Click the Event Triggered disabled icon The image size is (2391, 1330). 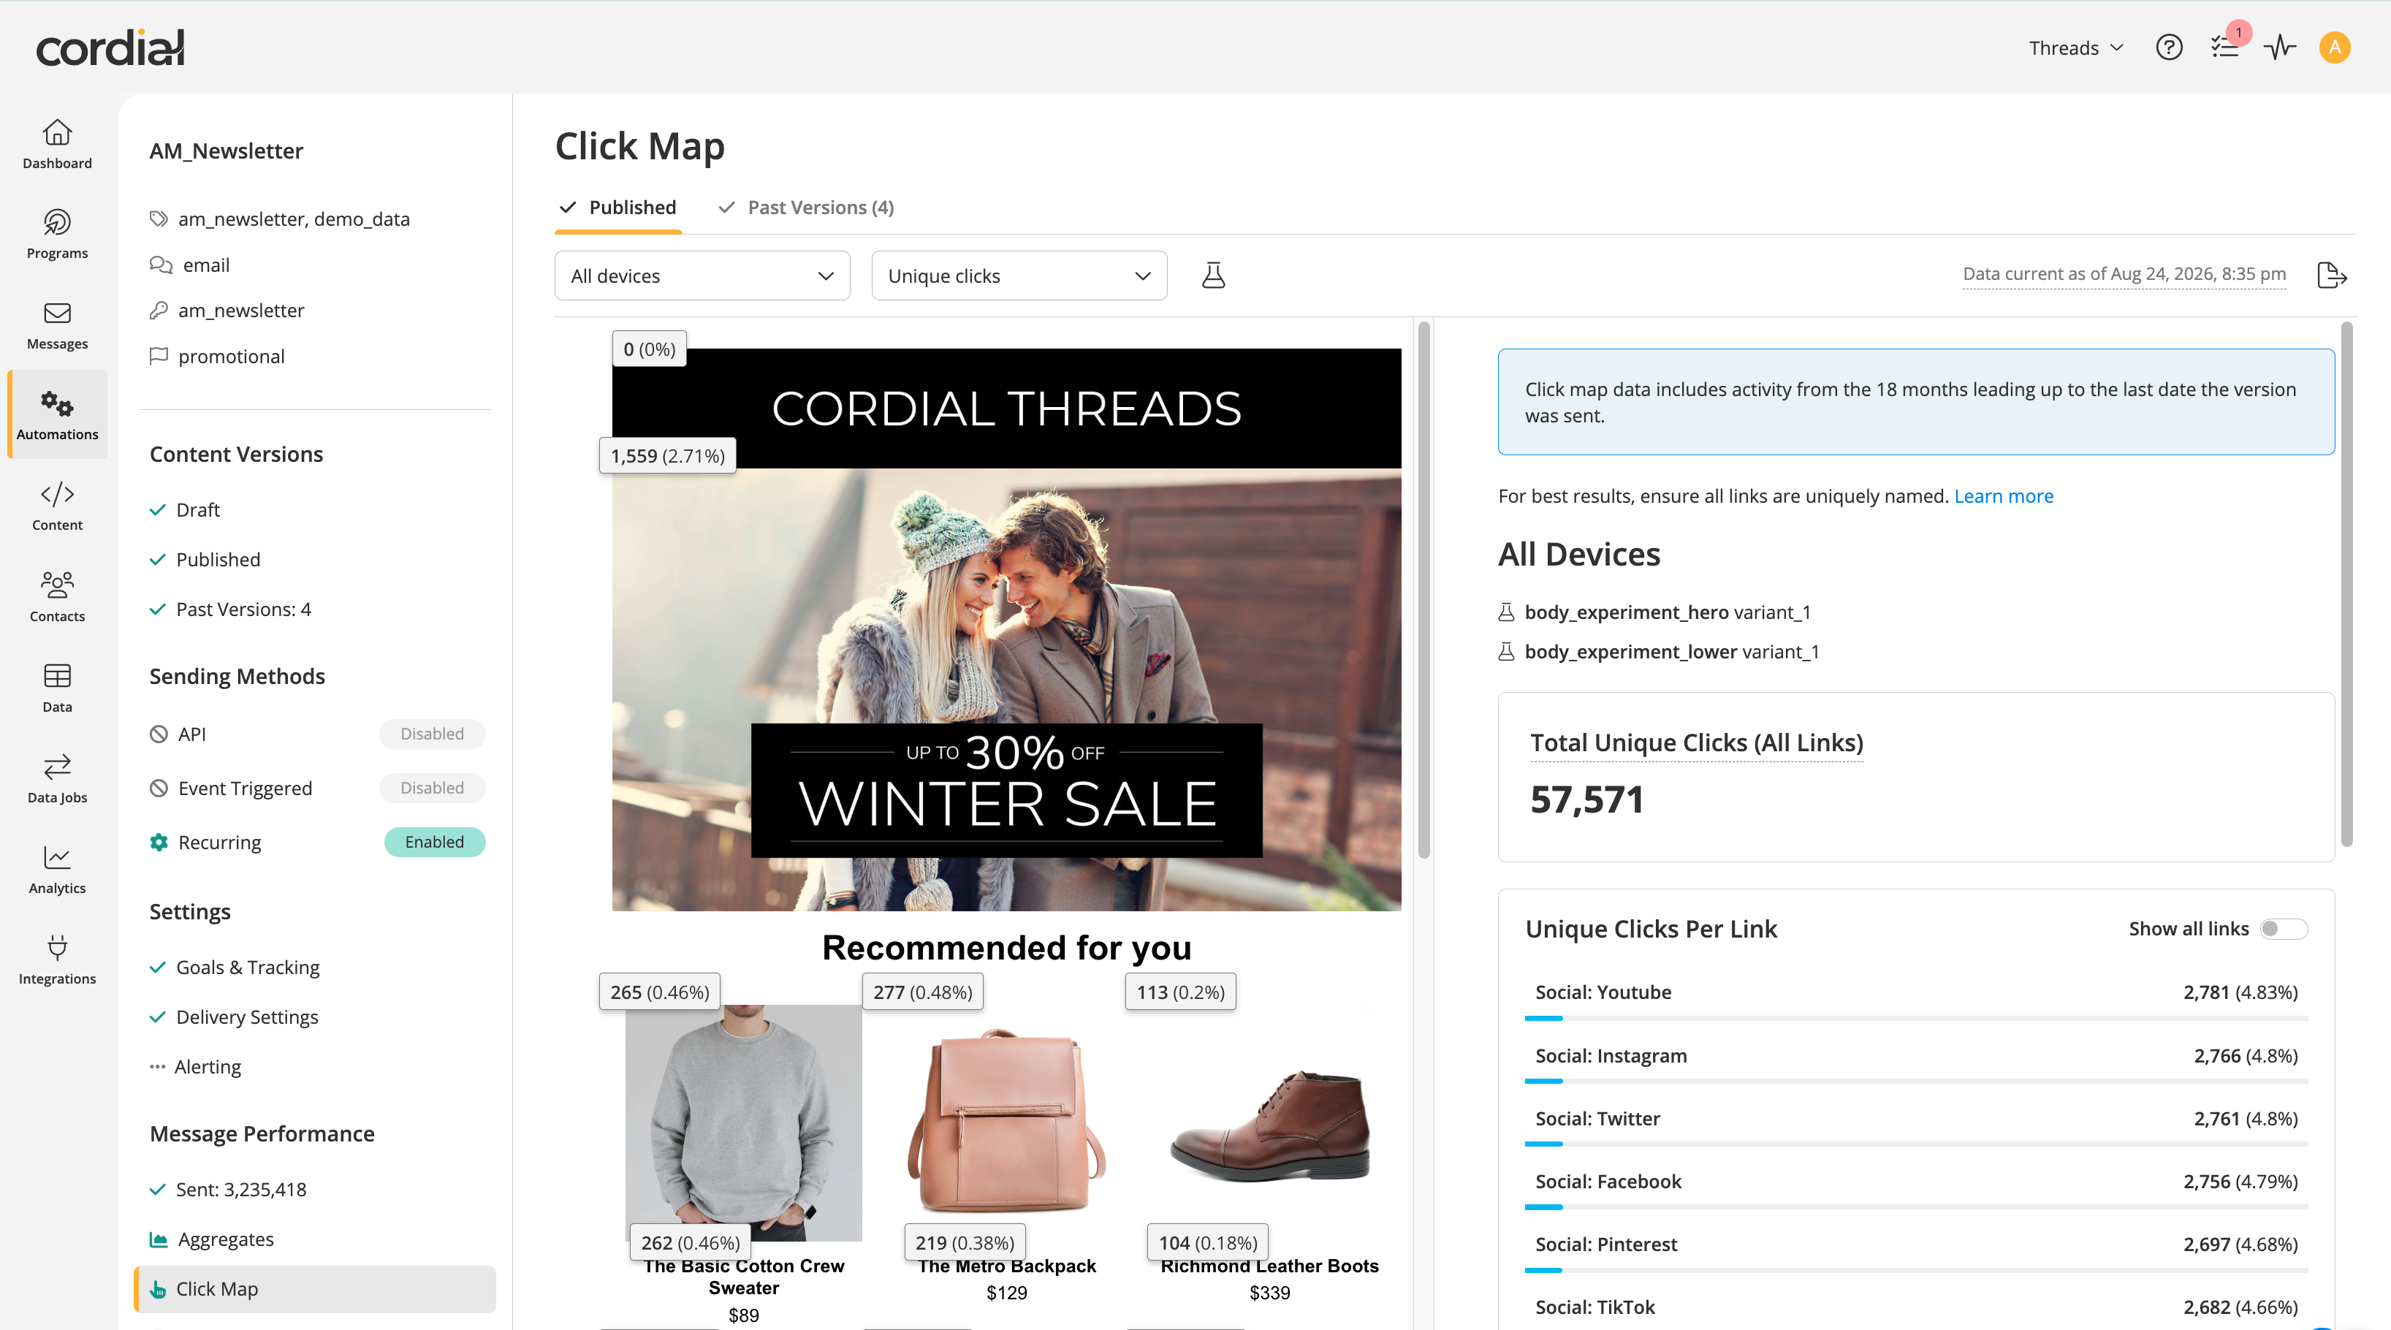click(159, 788)
